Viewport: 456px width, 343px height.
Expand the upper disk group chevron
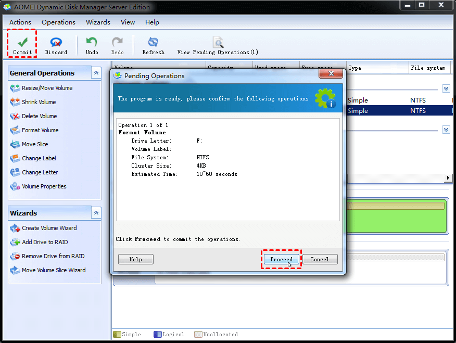pos(446,88)
